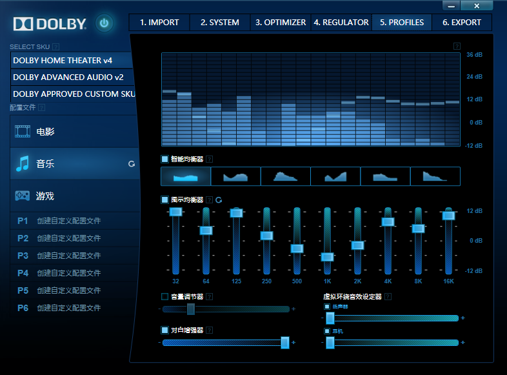
Task: Toggle the 图示均衡器 checkbox
Action: [x=164, y=199]
